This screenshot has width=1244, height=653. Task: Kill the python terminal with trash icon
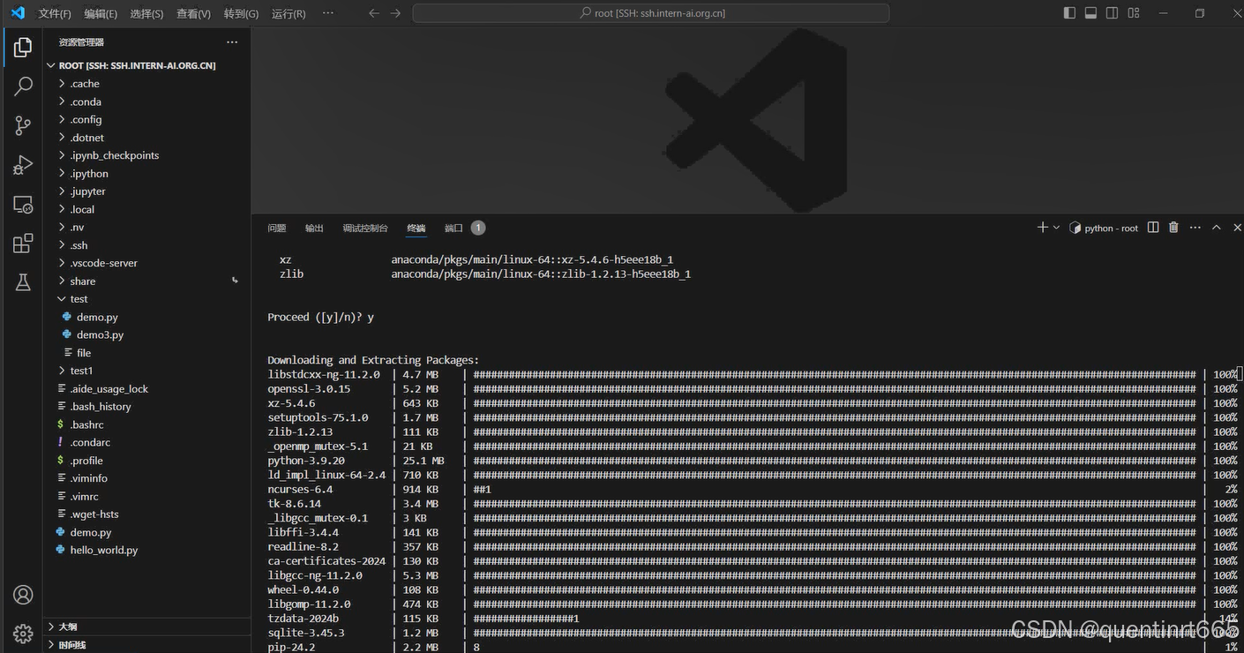pyautogui.click(x=1173, y=227)
